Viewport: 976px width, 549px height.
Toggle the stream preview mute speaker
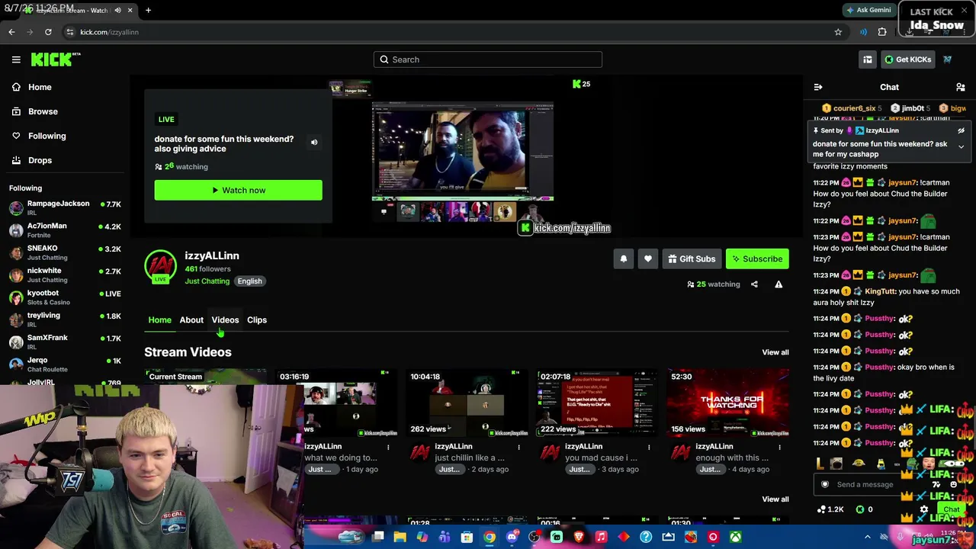point(314,142)
